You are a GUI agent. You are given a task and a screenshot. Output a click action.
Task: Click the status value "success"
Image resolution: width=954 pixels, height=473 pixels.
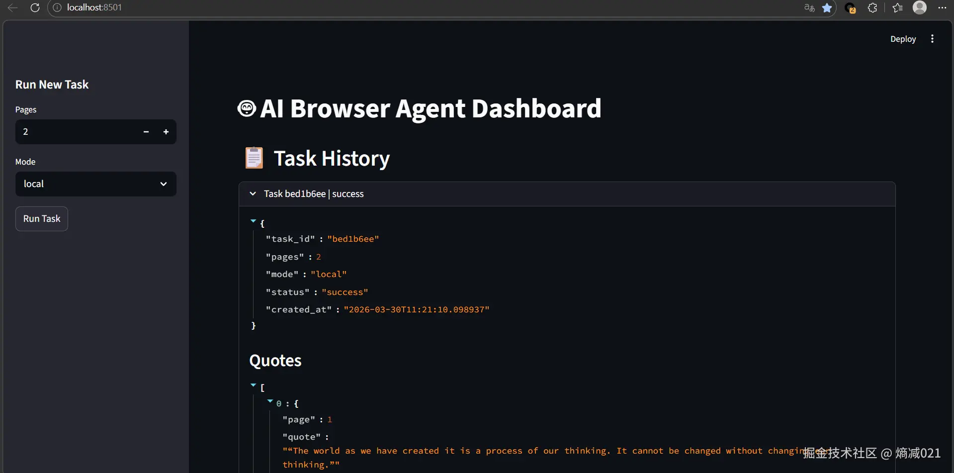(x=345, y=292)
